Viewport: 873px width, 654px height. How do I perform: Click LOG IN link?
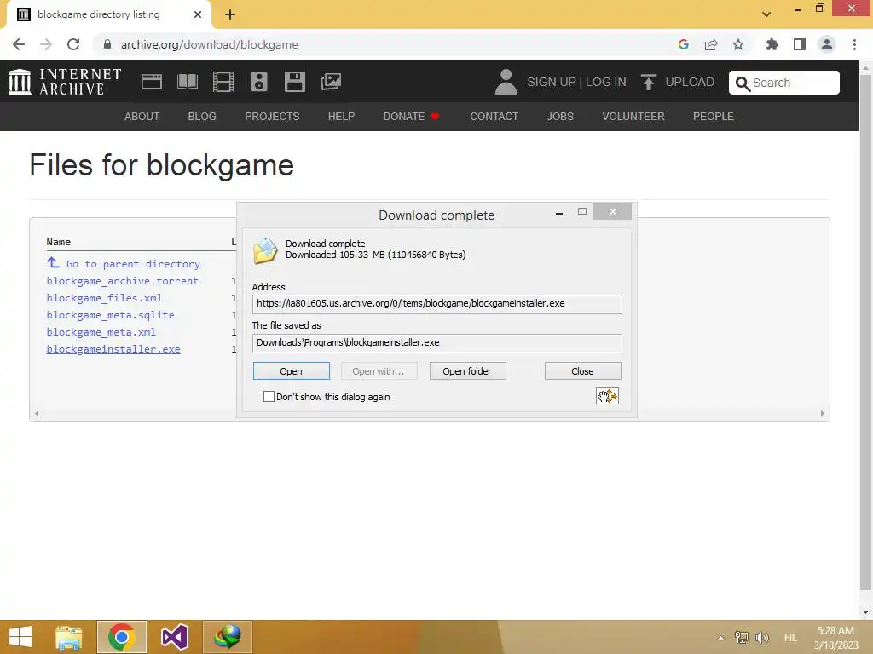[x=606, y=82]
